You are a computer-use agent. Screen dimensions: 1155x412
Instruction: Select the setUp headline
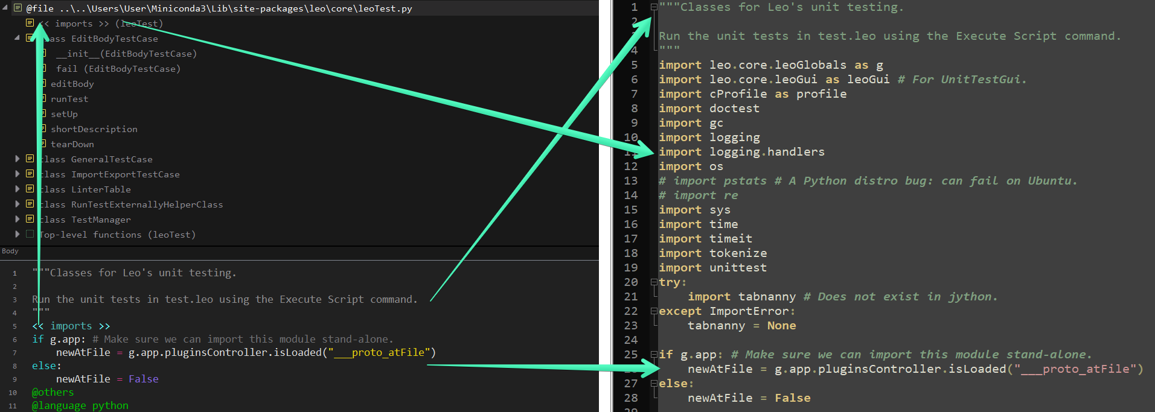pyautogui.click(x=64, y=114)
